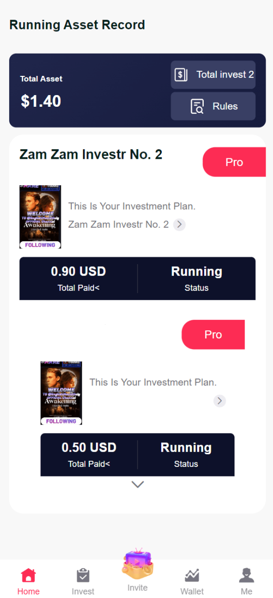Tap the Pro badge on first plan
This screenshot has width=273, height=598.
[x=234, y=162]
